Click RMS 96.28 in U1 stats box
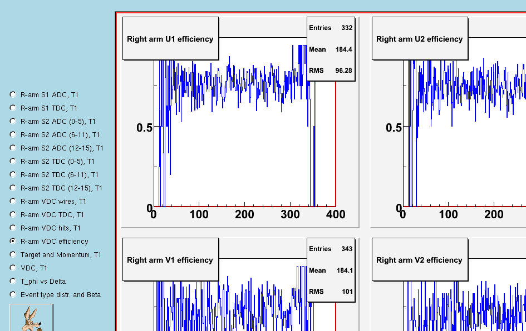 [331, 71]
